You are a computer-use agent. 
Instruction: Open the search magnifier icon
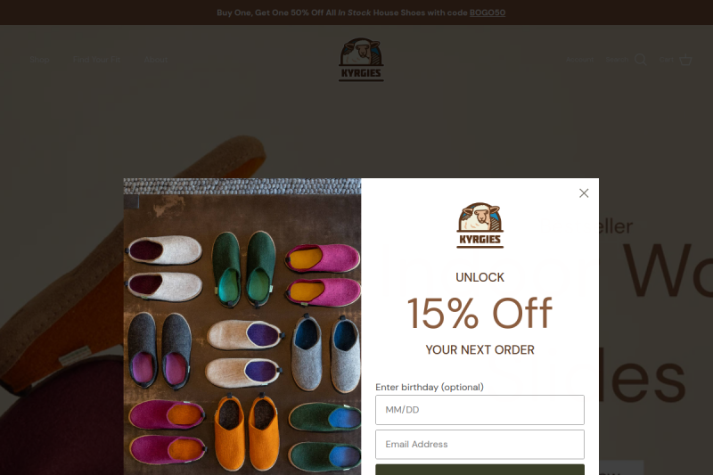pos(640,60)
